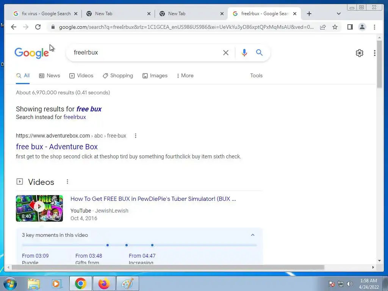Image resolution: width=388 pixels, height=291 pixels.
Task: Open the Tools search filter
Action: click(x=256, y=75)
